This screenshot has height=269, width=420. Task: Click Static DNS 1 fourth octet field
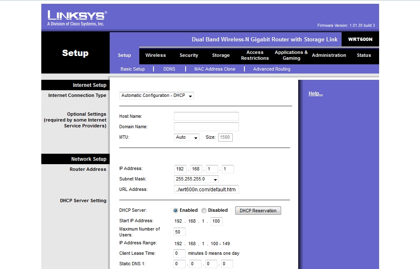tap(227, 264)
